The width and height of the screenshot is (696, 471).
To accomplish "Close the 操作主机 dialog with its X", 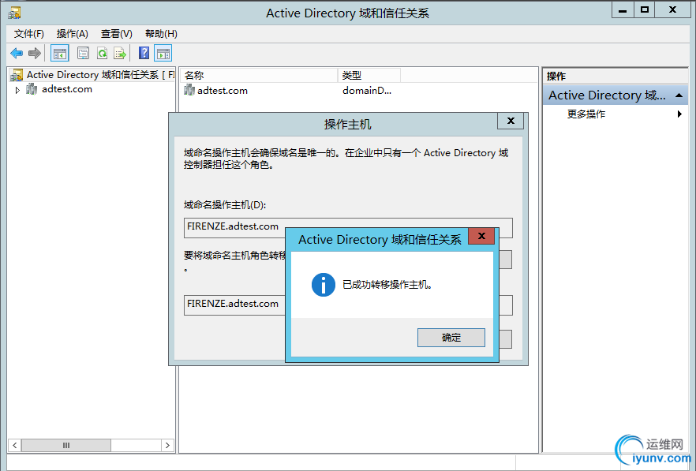I will coord(511,121).
